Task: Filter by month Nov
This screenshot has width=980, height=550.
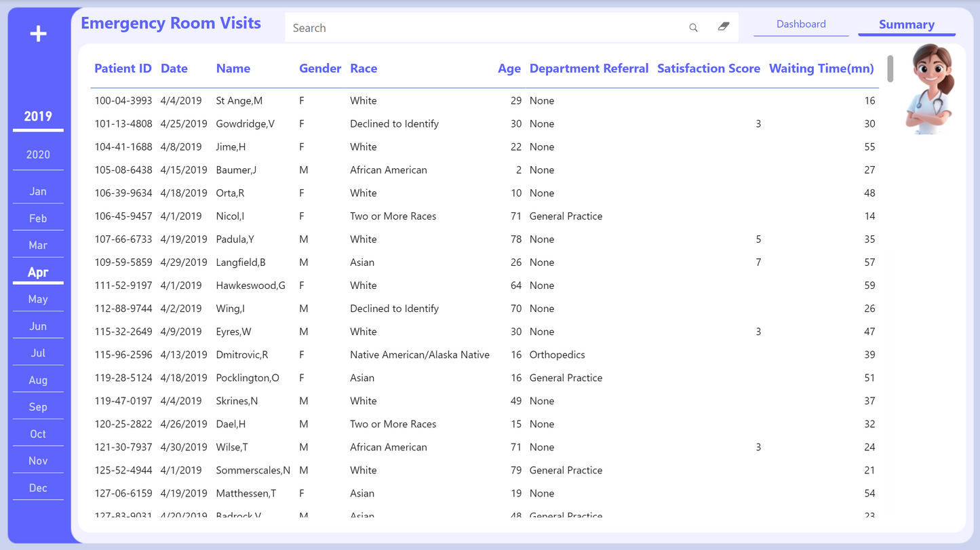Action: pyautogui.click(x=38, y=461)
